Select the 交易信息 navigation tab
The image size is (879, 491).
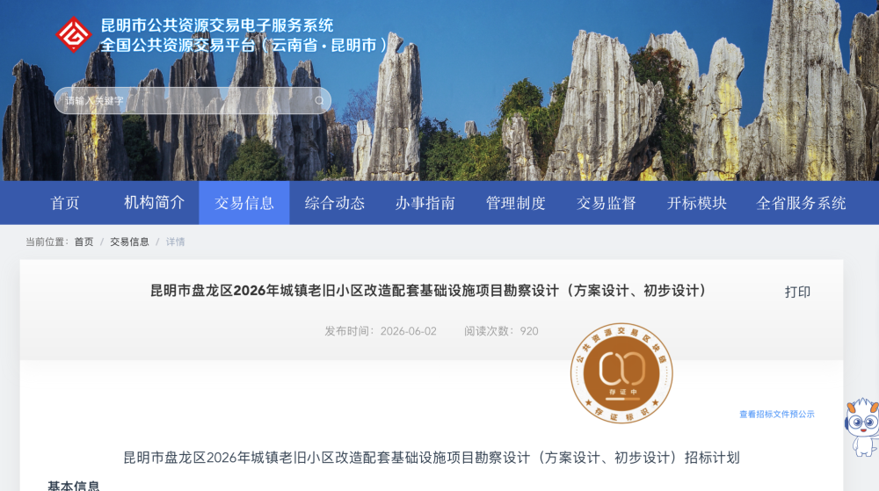pyautogui.click(x=243, y=203)
